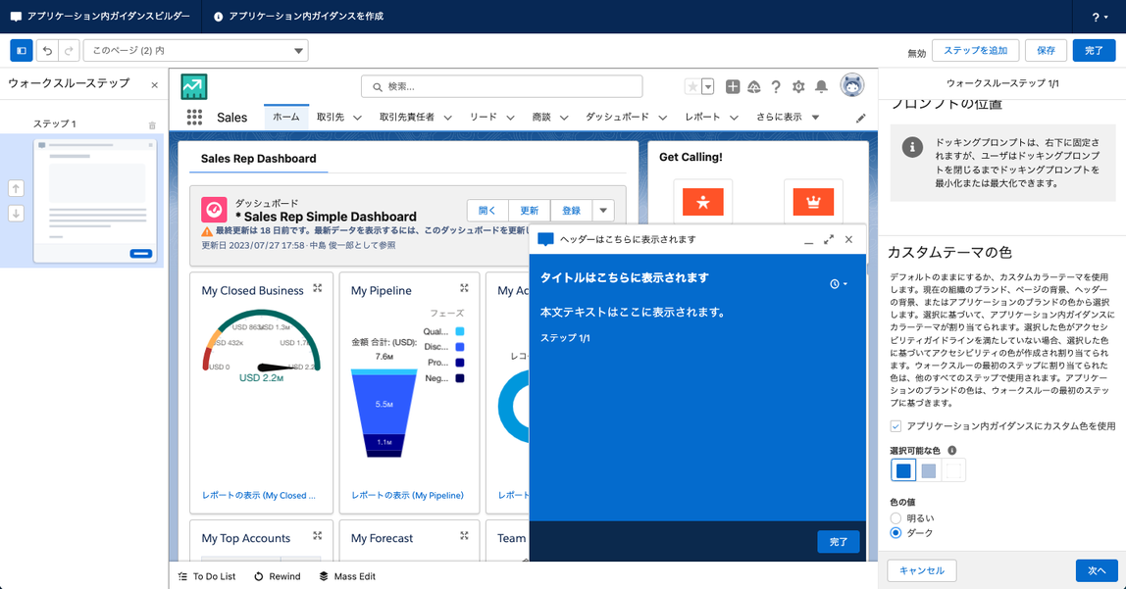Switch to the ホーム tab

click(285, 117)
